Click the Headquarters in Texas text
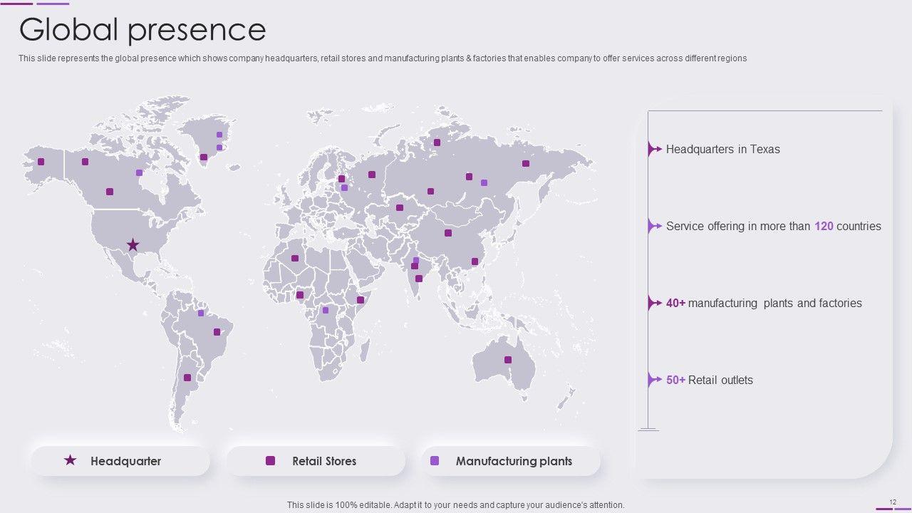Screen dimensions: 912x513 [x=722, y=149]
